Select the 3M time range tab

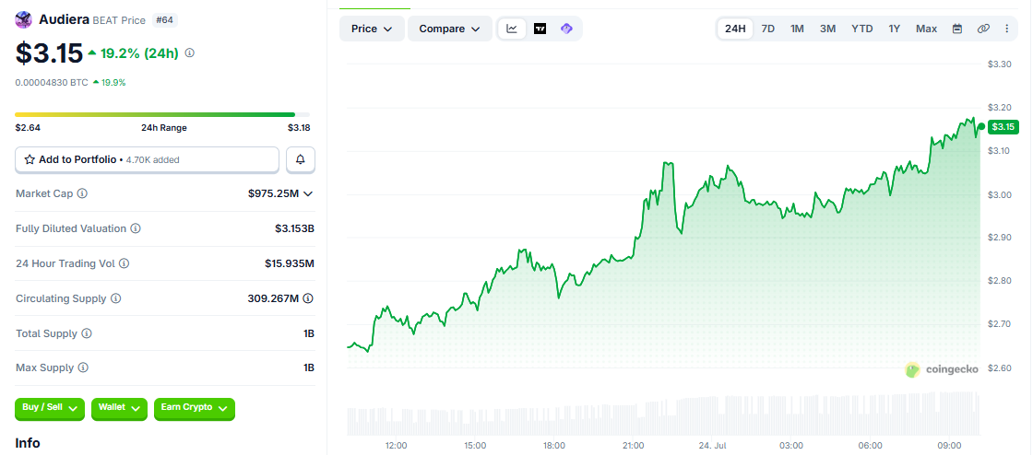point(828,29)
